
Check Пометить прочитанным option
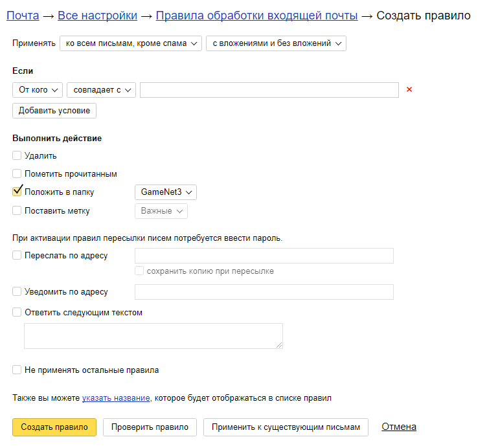coord(17,174)
